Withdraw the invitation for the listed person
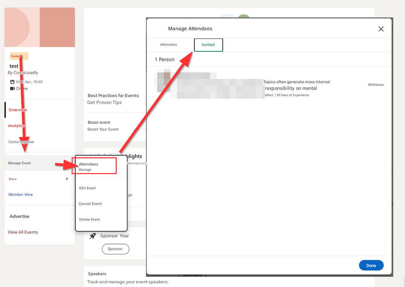Image resolution: width=405 pixels, height=287 pixels. coord(376,85)
